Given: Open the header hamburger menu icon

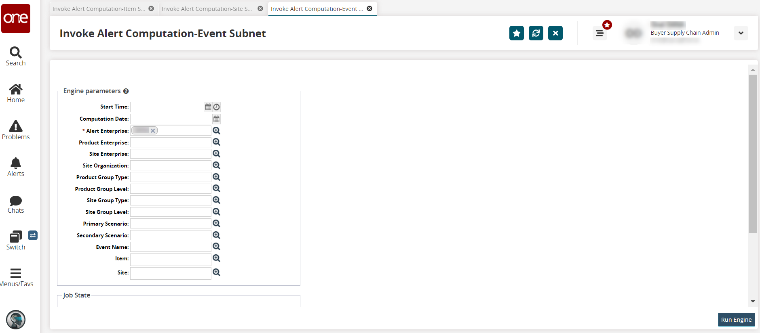Looking at the screenshot, I should click(600, 33).
